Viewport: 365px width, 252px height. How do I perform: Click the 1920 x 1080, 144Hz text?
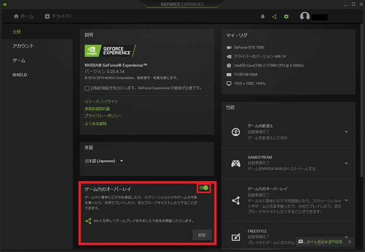(250, 83)
